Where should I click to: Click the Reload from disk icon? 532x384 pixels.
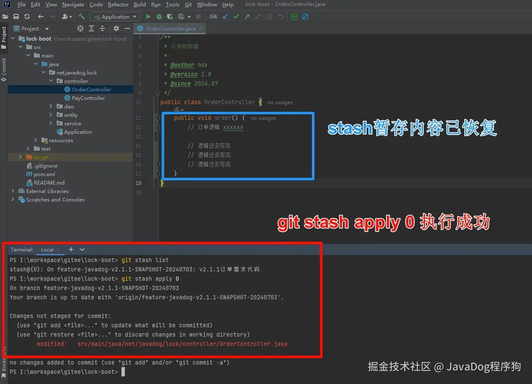tap(27, 17)
